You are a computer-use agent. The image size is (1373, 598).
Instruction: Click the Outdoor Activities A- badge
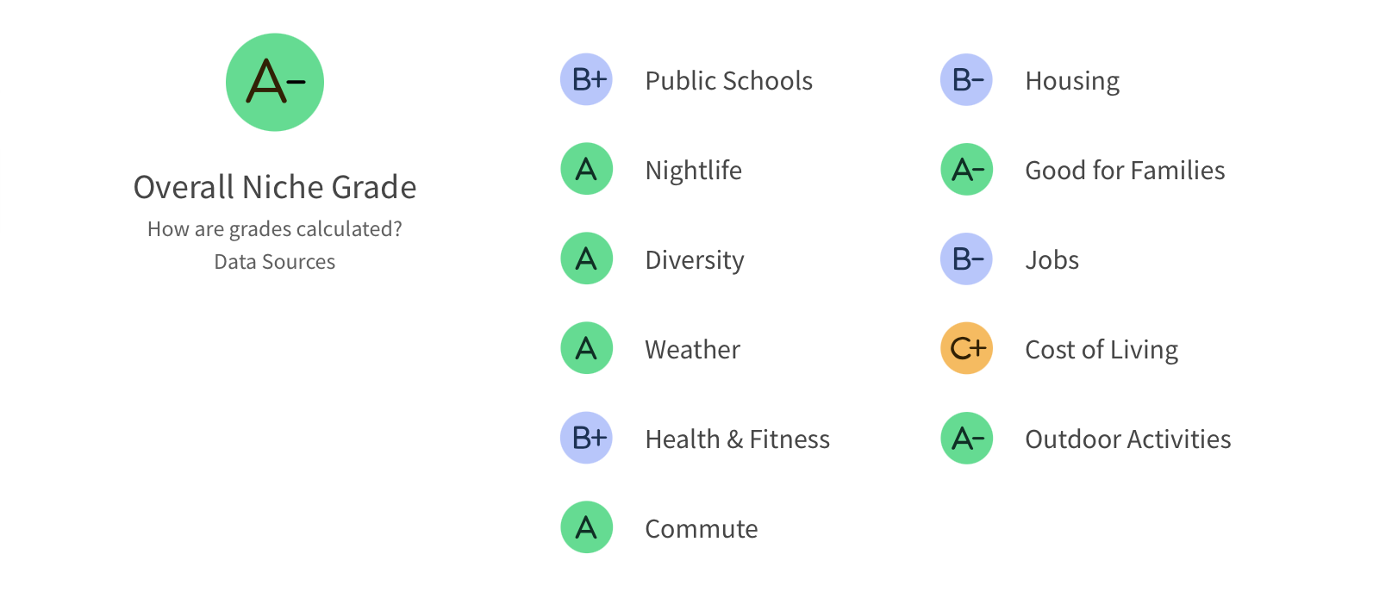click(x=966, y=438)
